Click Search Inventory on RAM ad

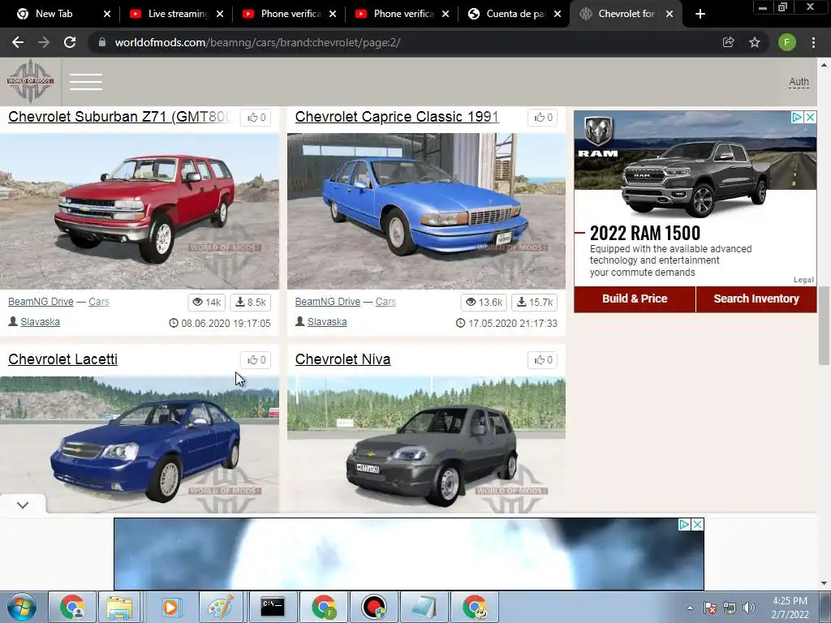click(x=756, y=299)
